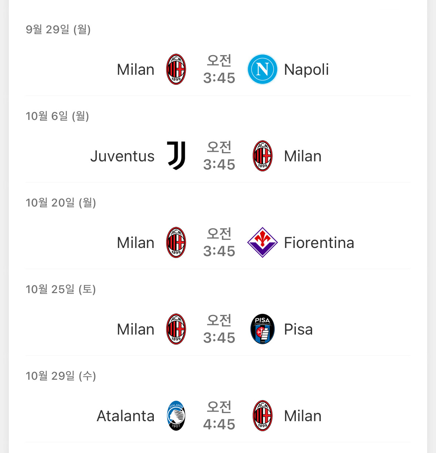The width and height of the screenshot is (436, 453).
Task: Click the Napoli club crest
Action: point(262,69)
